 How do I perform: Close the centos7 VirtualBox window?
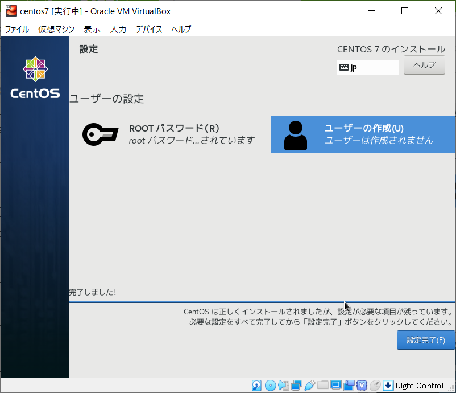coord(438,11)
